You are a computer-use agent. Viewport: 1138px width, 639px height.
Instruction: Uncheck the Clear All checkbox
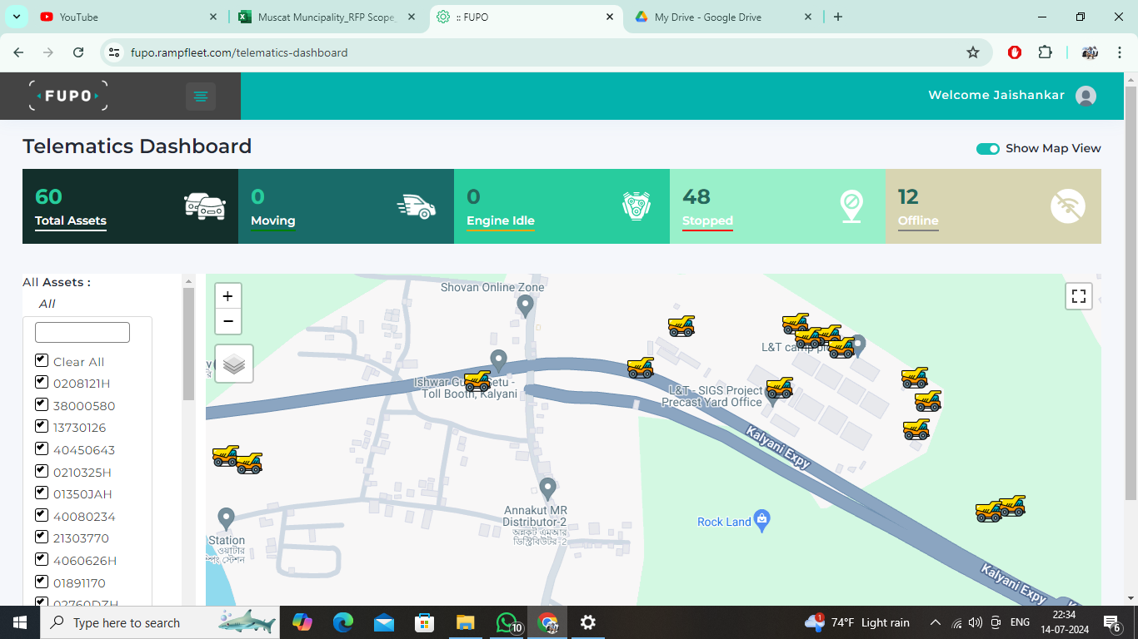42,359
